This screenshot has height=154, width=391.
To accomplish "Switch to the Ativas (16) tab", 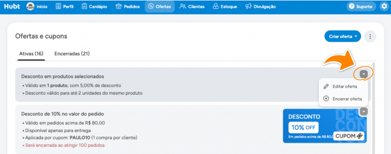I will tap(31, 54).
